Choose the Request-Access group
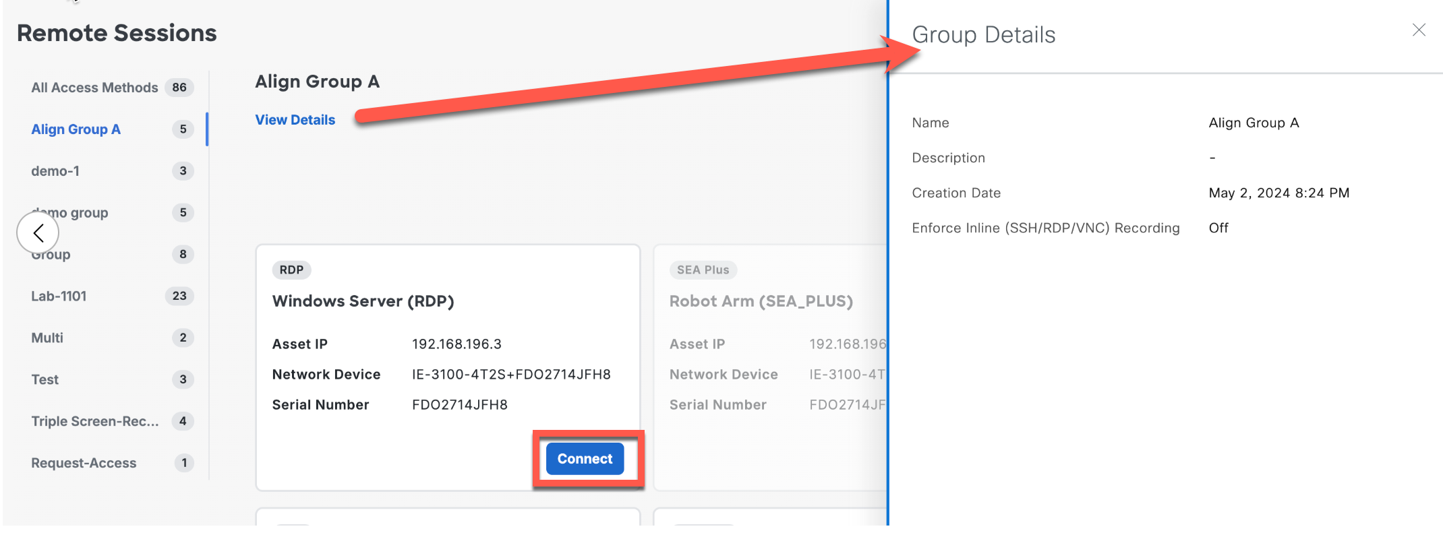This screenshot has height=535, width=1443. pyautogui.click(x=84, y=464)
